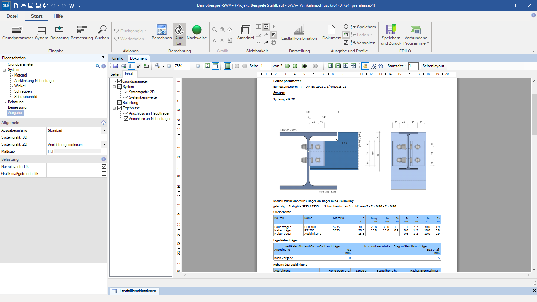
Task: Toggle Auto Ein automatic calculation
Action: coord(179,35)
